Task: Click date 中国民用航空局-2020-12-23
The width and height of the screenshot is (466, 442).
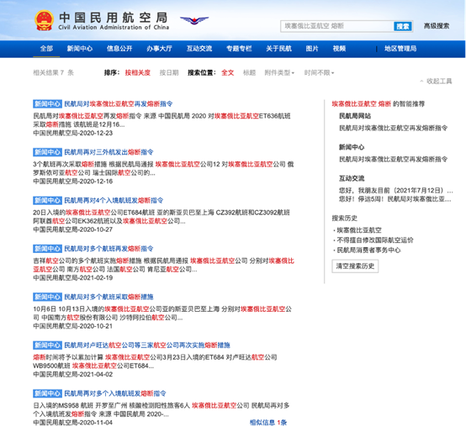Action: pos(73,134)
